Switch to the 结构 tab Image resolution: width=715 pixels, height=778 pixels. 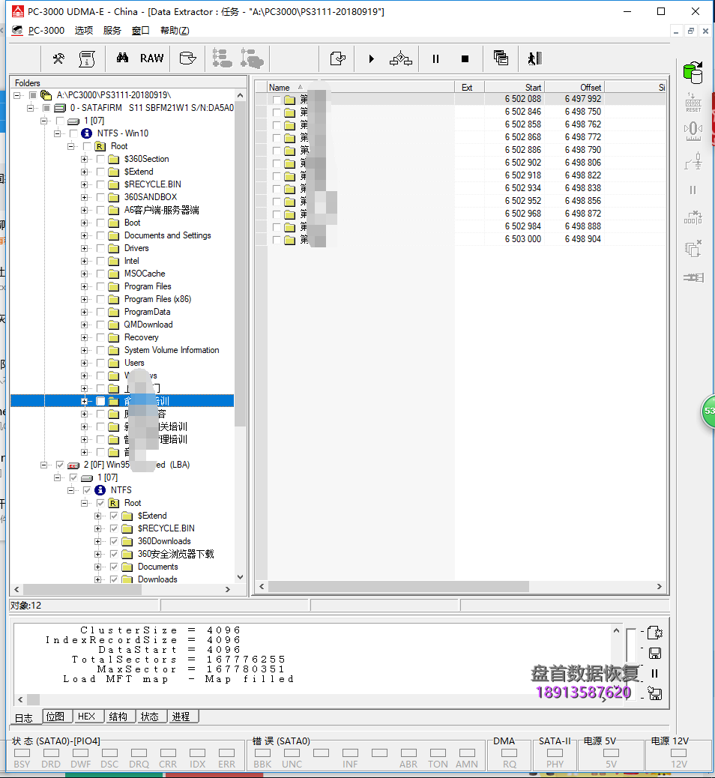(118, 717)
